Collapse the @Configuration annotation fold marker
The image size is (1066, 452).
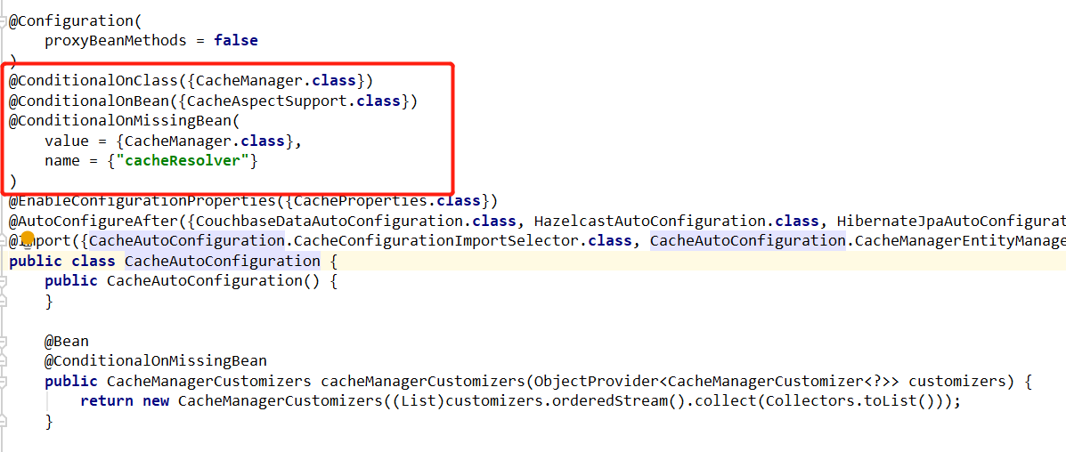(3, 20)
